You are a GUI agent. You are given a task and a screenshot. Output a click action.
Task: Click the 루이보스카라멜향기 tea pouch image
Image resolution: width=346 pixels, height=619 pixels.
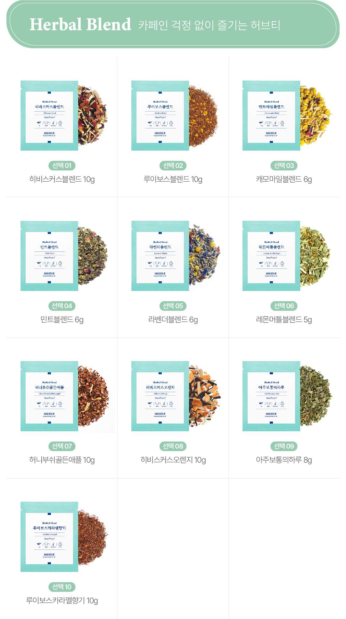[49, 537]
